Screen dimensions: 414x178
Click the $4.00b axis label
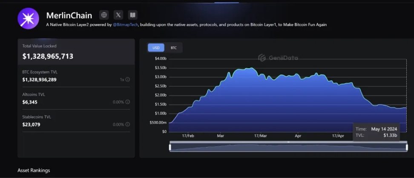pyautogui.click(x=161, y=59)
